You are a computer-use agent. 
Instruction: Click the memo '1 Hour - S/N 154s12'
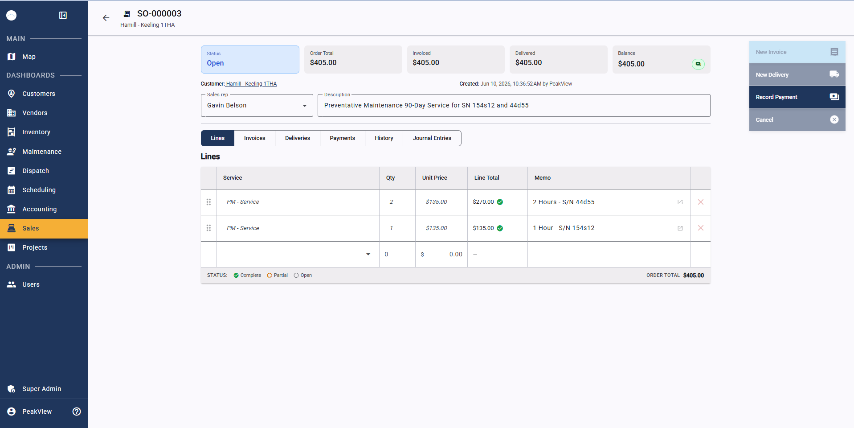click(564, 228)
